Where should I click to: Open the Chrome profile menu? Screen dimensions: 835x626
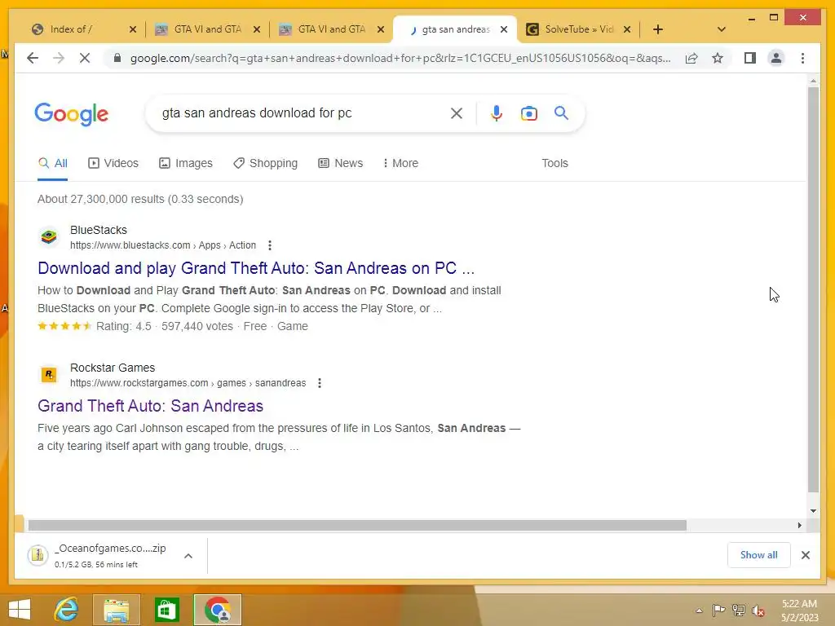pos(776,58)
